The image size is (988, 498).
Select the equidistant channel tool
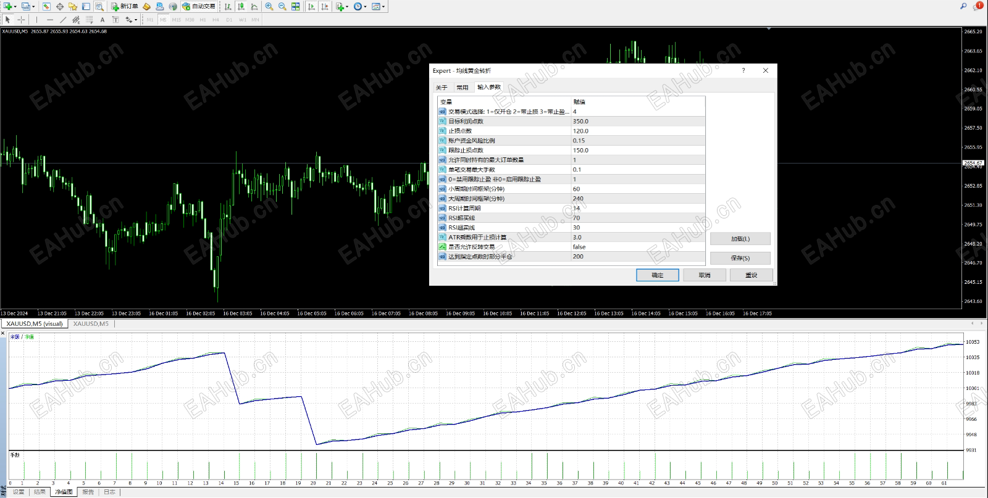pos(76,20)
